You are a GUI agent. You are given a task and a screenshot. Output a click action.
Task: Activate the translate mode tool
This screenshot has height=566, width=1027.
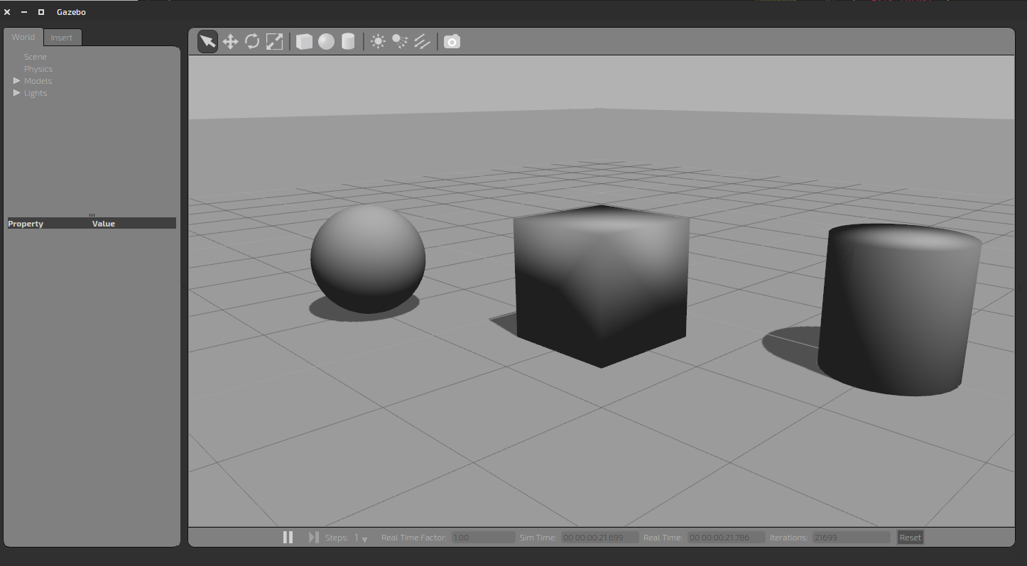click(230, 42)
